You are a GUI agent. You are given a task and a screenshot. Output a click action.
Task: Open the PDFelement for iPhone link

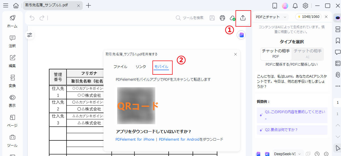pos(135,140)
